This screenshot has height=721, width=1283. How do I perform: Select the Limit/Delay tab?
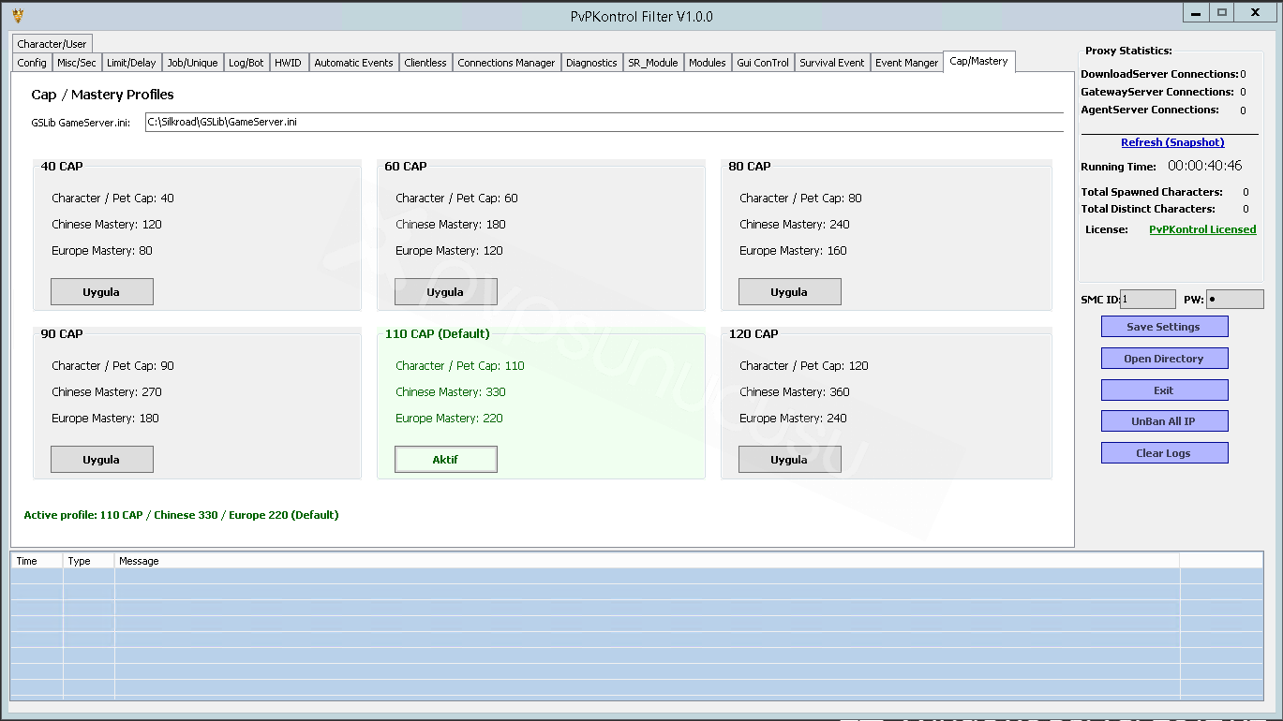click(131, 63)
